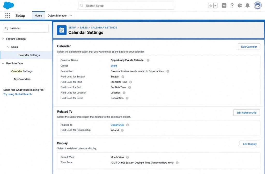Open the Object Manager tab dropdown chevron

pos(71,16)
